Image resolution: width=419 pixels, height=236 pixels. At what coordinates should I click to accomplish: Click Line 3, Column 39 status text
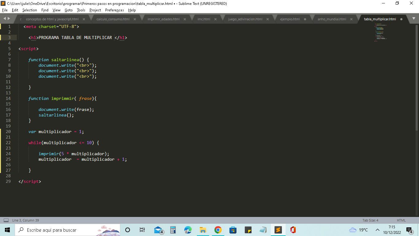coord(25,220)
